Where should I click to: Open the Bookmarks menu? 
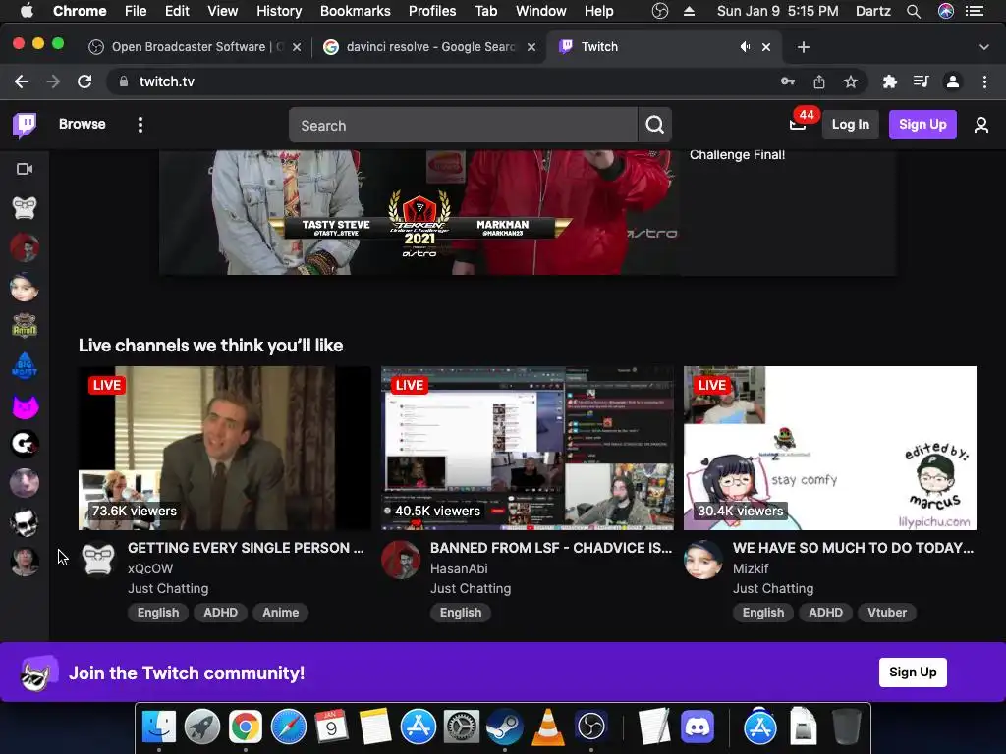(x=355, y=11)
